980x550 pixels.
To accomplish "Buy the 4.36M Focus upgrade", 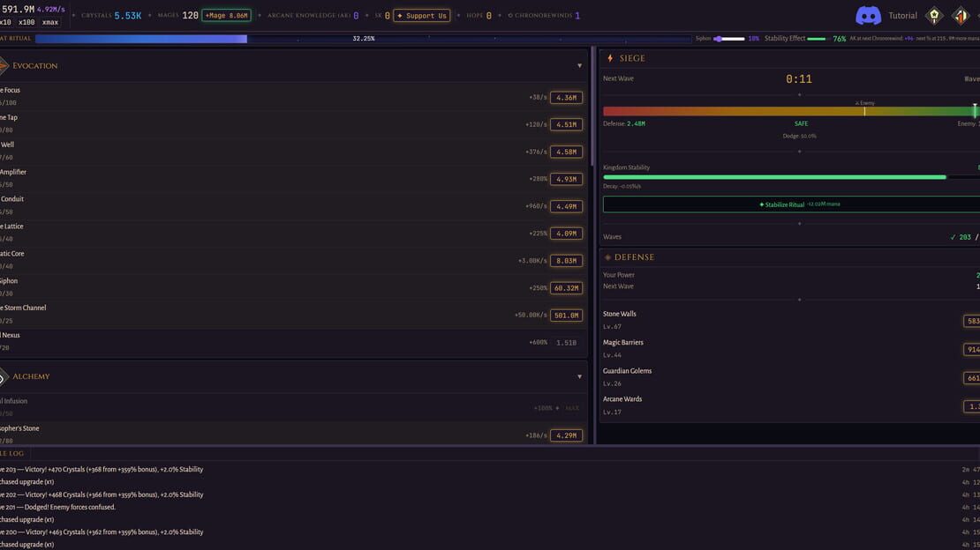I will (566, 97).
